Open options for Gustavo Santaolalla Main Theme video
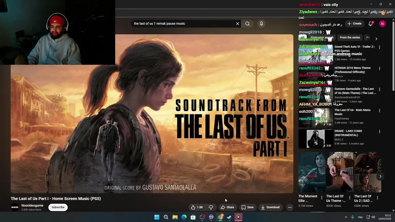This screenshot has width=395, height=222. [380, 89]
